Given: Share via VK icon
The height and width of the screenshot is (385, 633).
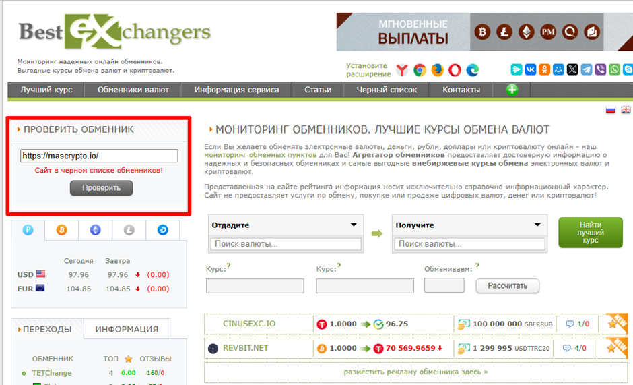Looking at the screenshot, I should click(x=531, y=69).
